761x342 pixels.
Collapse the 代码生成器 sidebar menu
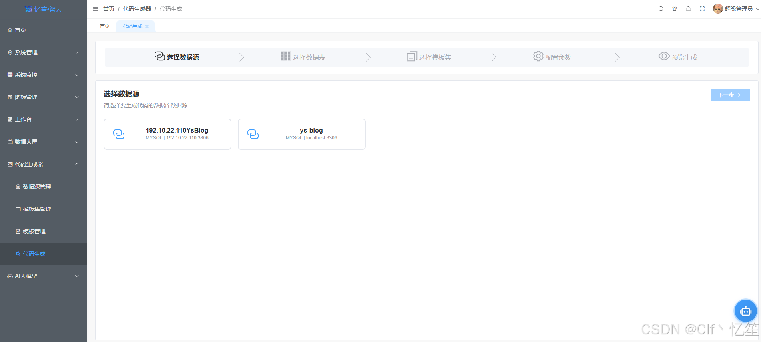click(x=44, y=164)
